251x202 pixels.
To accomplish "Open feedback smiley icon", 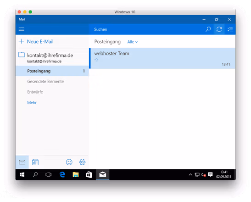I will 69,162.
